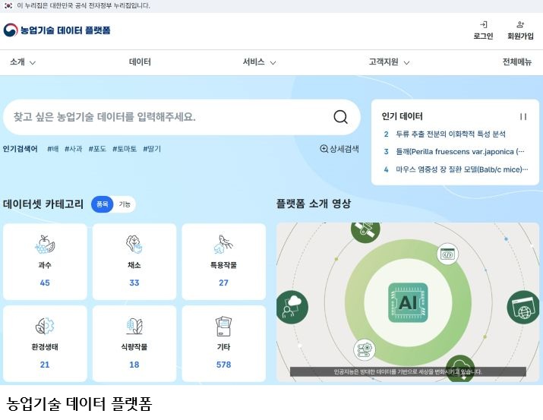Image resolution: width=543 pixels, height=420 pixels.
Task: Click the 회원가입 sign-up icon
Action: (x=520, y=25)
